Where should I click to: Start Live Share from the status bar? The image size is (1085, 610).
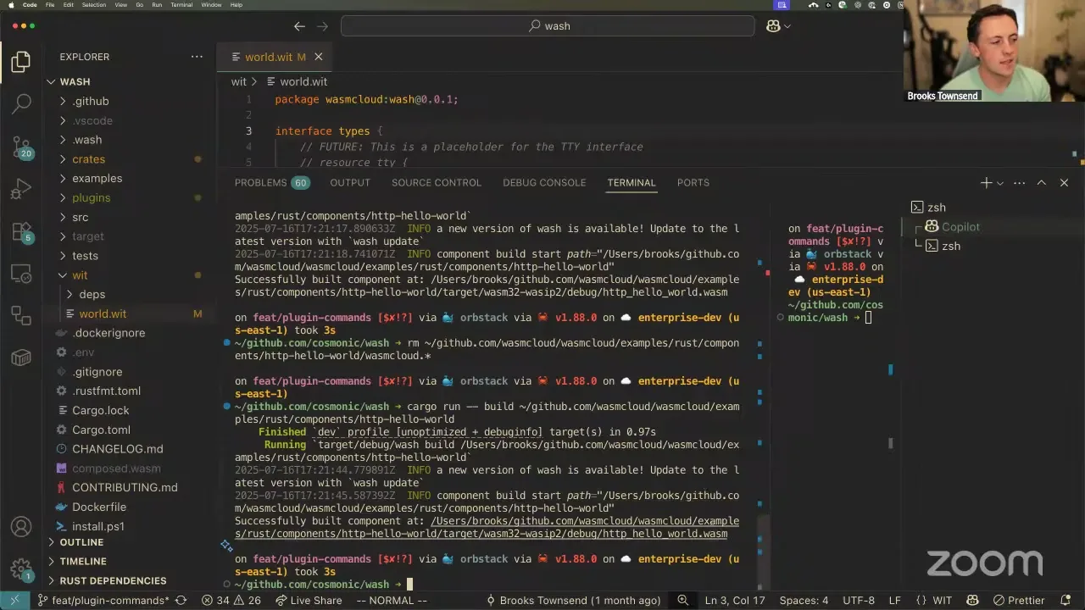tap(309, 601)
